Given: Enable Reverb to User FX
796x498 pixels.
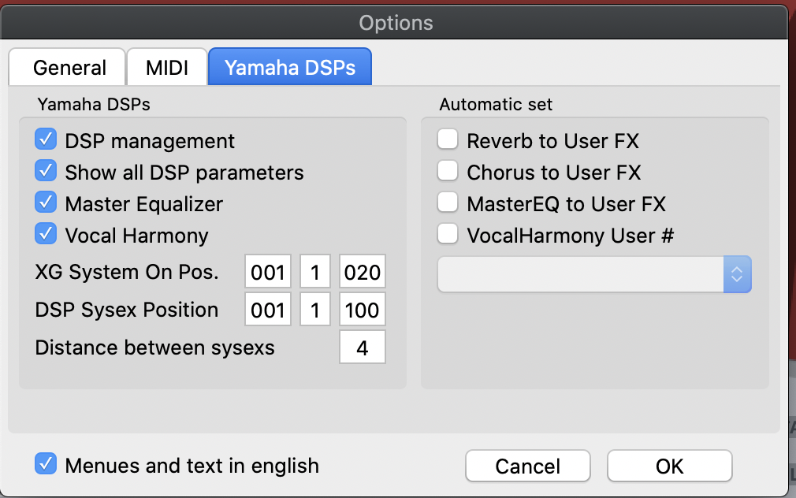Looking at the screenshot, I should tap(448, 139).
